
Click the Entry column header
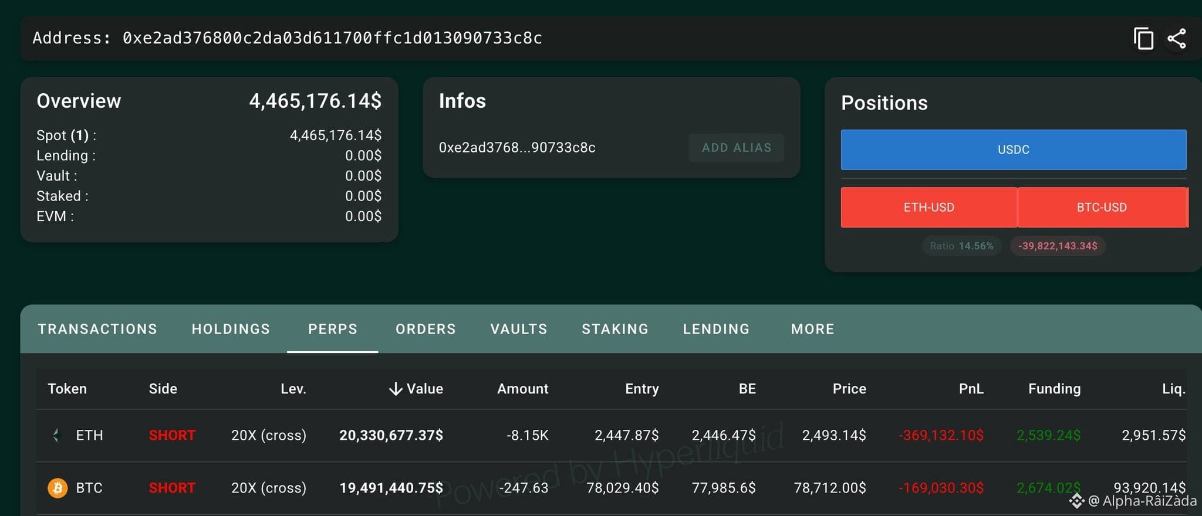642,389
